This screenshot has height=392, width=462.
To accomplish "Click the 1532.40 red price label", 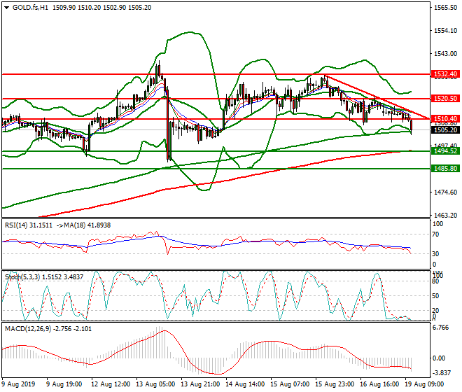I will (445, 74).
